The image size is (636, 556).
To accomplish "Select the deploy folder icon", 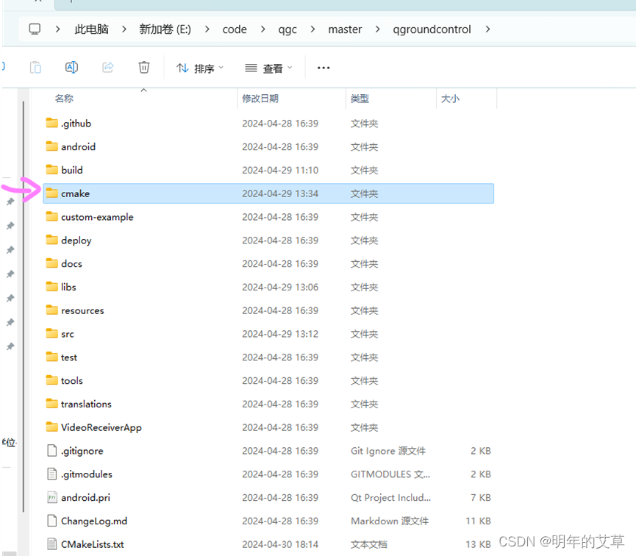I will tap(52, 240).
